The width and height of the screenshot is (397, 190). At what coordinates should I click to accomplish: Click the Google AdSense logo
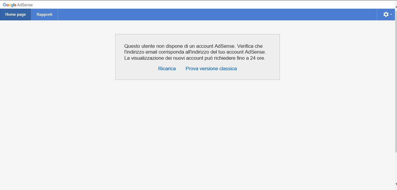click(18, 5)
